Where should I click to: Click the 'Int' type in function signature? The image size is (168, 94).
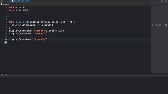[63, 22]
